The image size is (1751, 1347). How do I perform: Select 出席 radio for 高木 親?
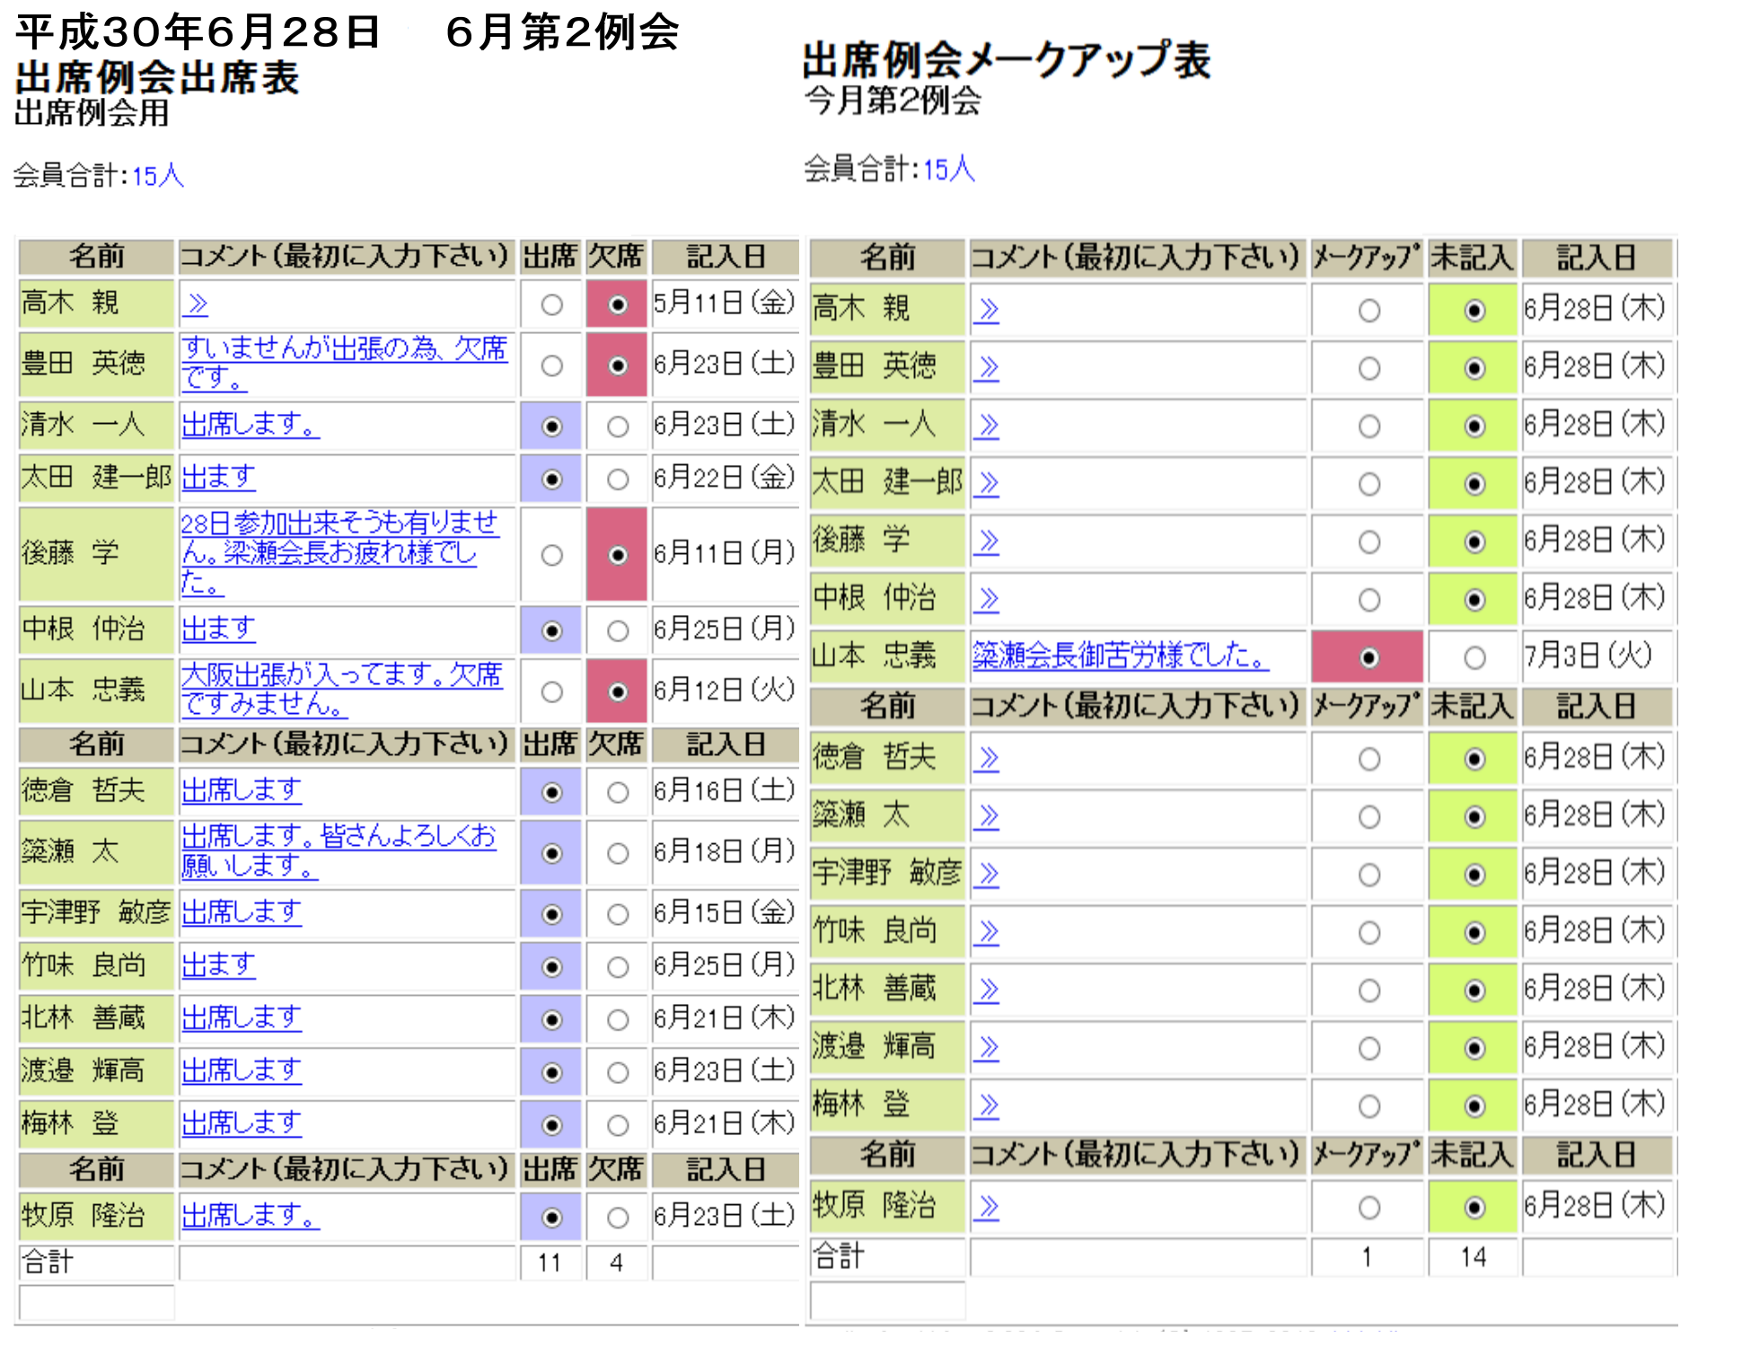click(552, 305)
